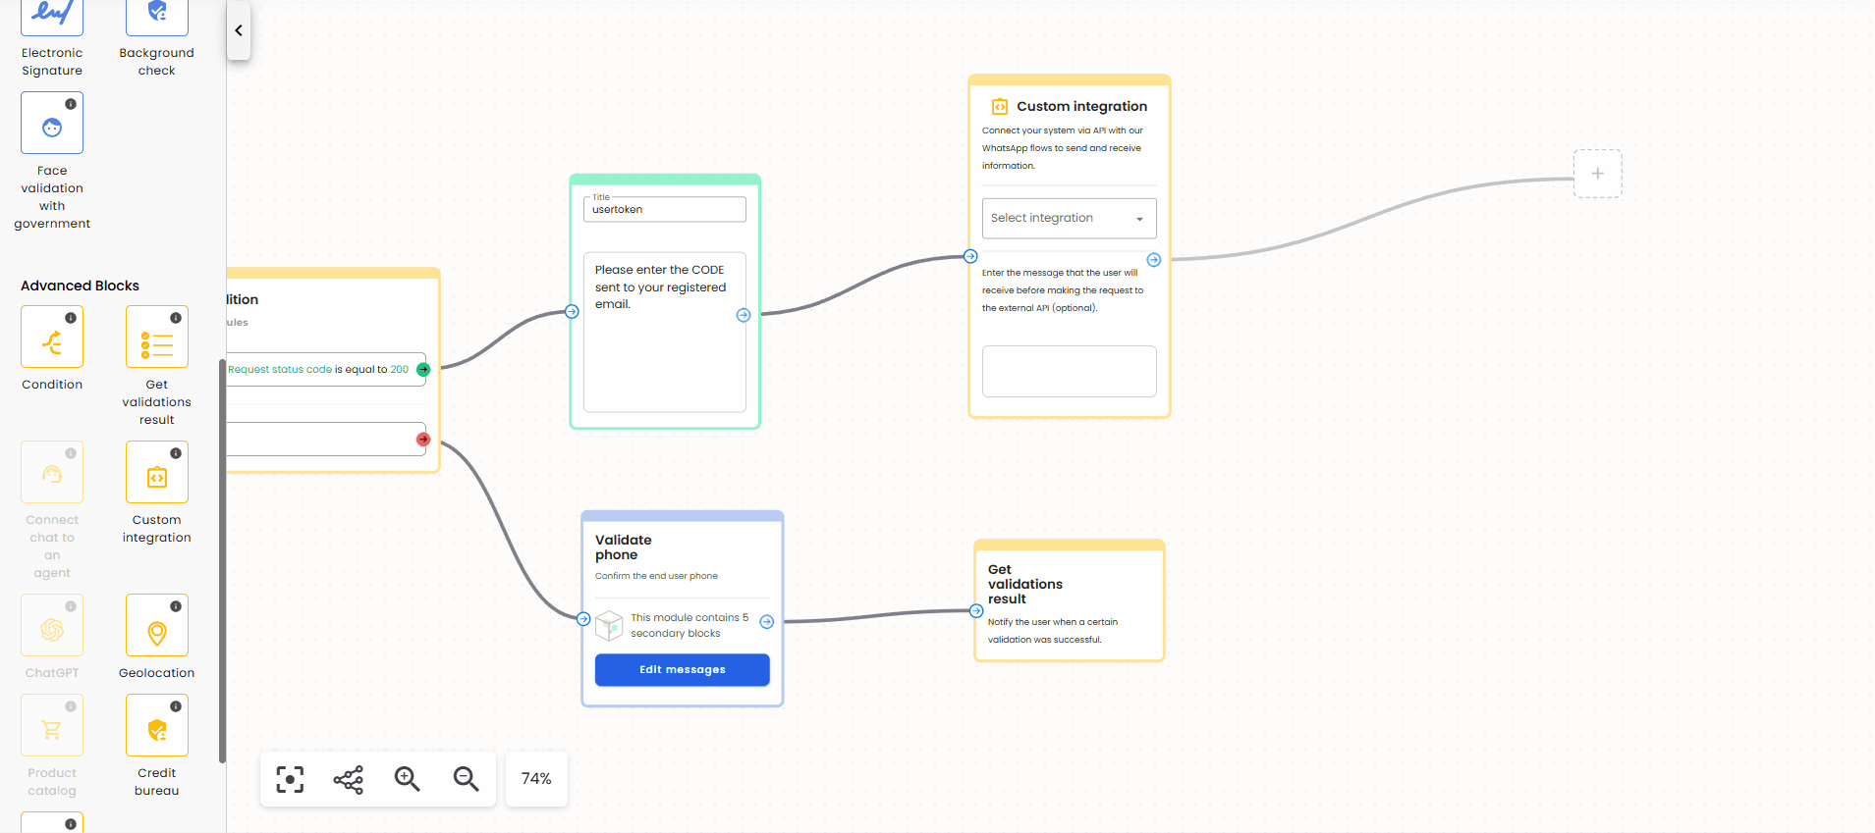Click the 74% zoom level indicator
Image resolution: width=1875 pixels, height=833 pixels.
[536, 779]
